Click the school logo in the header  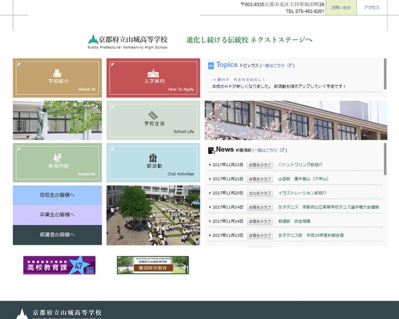[x=128, y=41]
